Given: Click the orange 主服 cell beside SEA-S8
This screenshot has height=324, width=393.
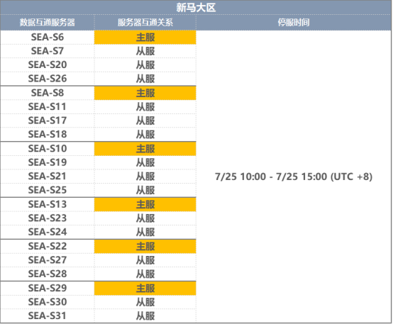Looking at the screenshot, I should point(145,93).
